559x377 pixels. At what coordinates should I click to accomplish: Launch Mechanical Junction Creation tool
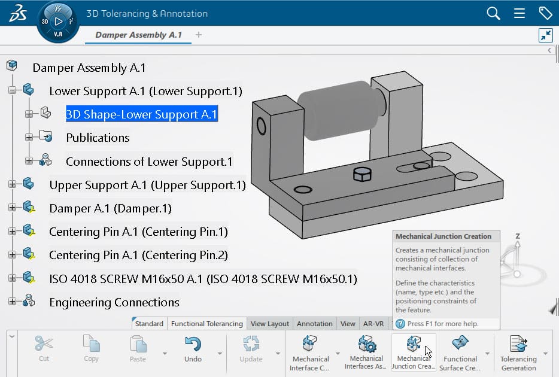[x=414, y=352]
